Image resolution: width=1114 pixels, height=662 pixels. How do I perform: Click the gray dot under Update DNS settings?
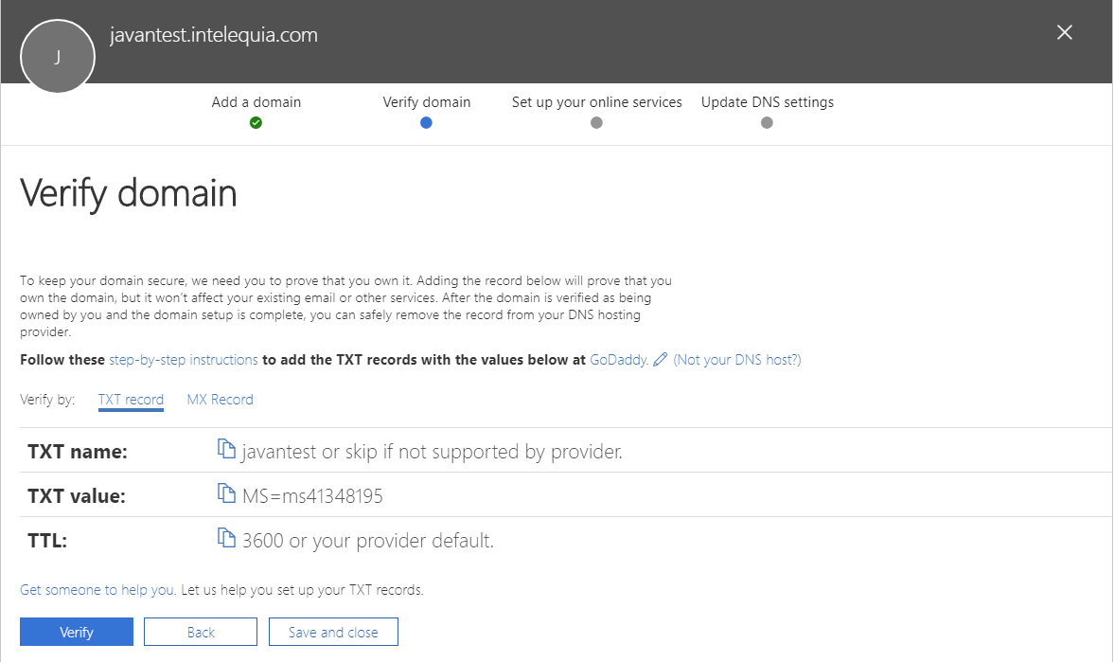(767, 122)
